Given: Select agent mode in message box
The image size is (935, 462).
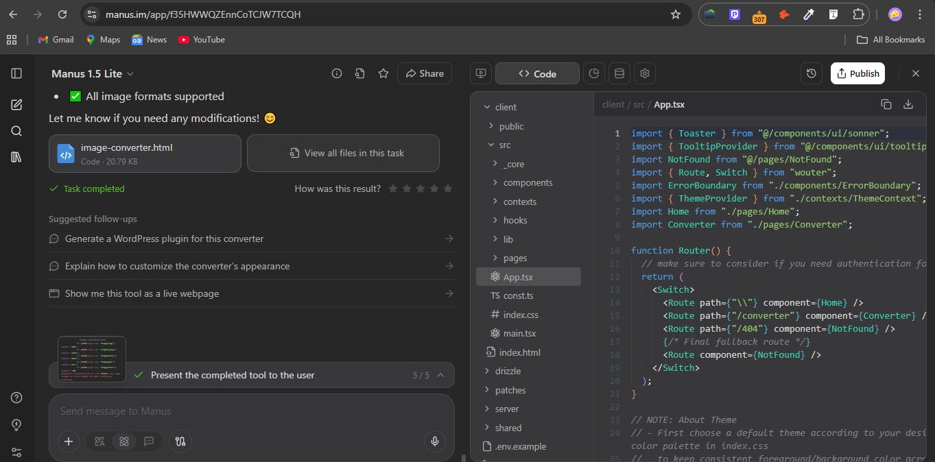Looking at the screenshot, I should point(124,441).
